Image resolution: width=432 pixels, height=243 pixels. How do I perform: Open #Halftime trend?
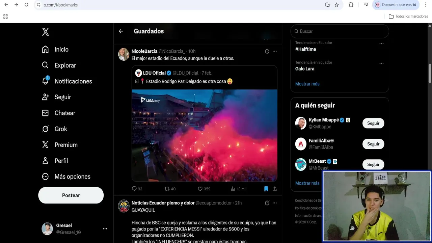[306, 49]
